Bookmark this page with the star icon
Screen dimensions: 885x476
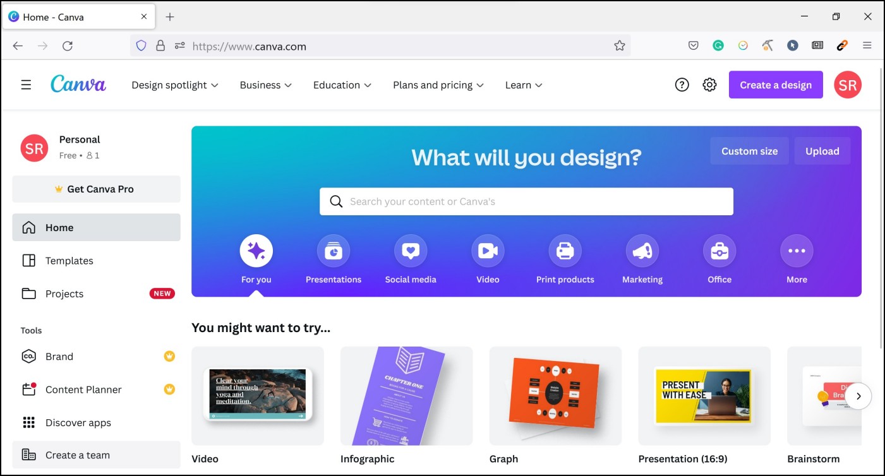(x=620, y=45)
